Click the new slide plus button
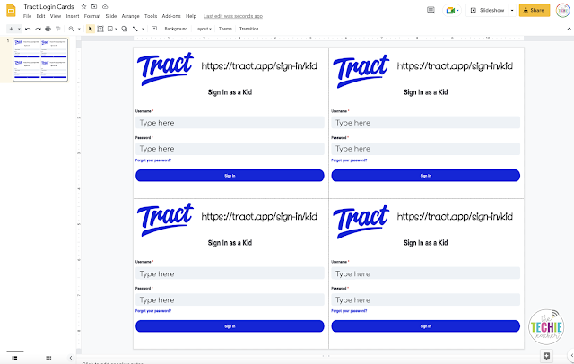This screenshot has width=574, height=364. pyautogui.click(x=11, y=29)
